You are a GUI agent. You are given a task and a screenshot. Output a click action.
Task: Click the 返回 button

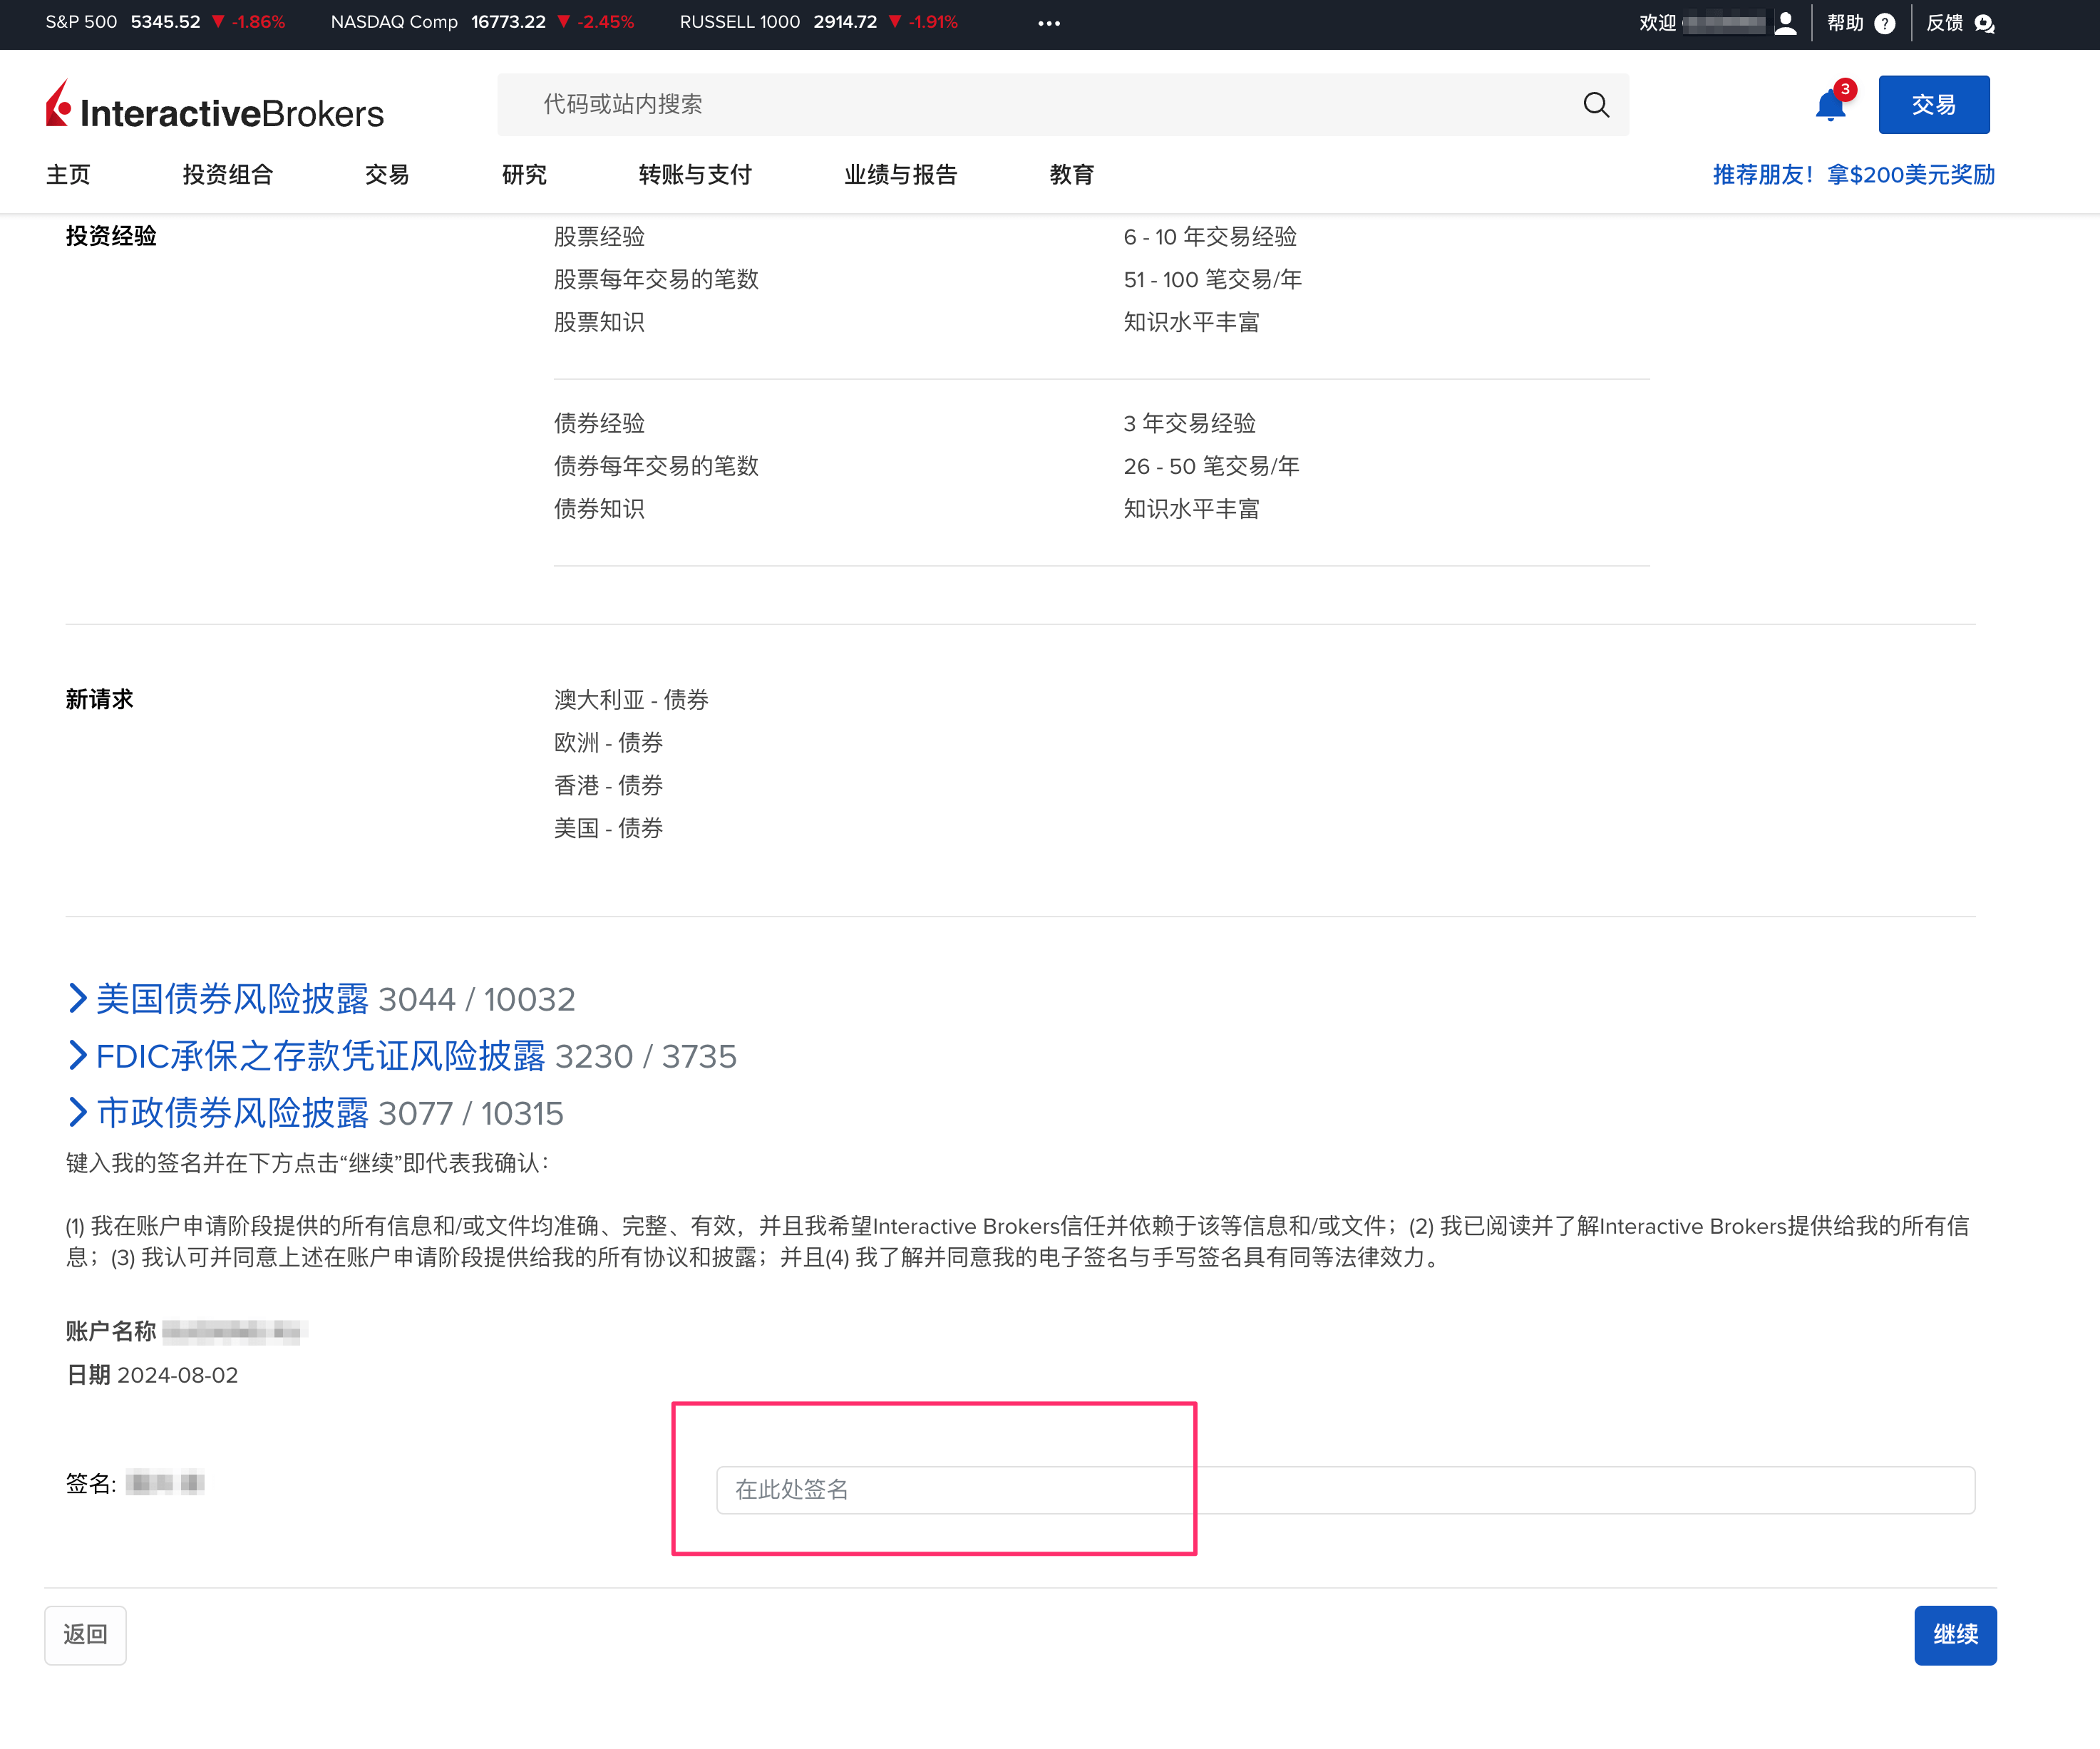[x=85, y=1634]
